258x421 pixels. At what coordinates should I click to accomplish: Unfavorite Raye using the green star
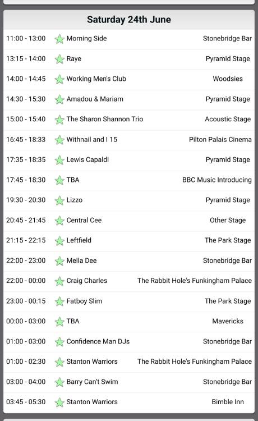tap(59, 59)
